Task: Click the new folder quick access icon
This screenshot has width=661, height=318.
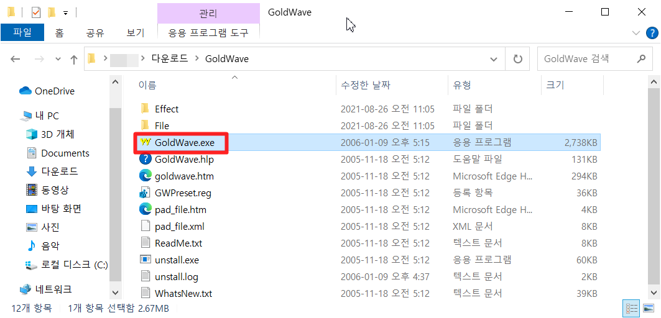Action: point(52,12)
